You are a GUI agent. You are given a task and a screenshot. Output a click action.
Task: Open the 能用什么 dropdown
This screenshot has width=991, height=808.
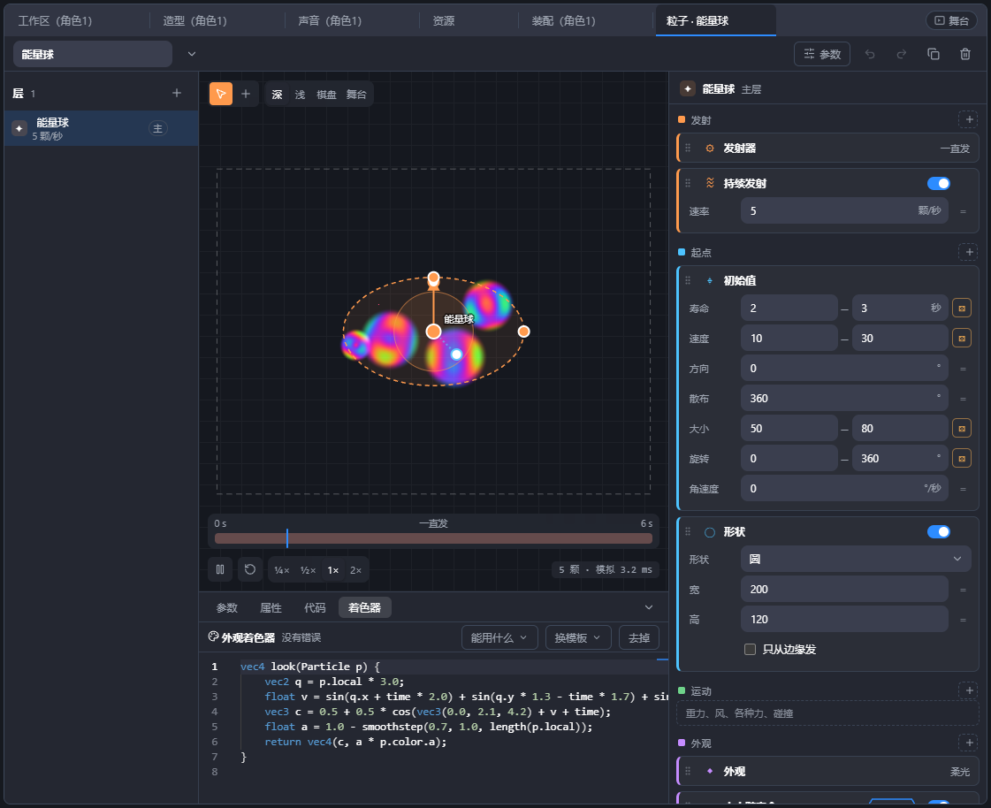(x=499, y=638)
